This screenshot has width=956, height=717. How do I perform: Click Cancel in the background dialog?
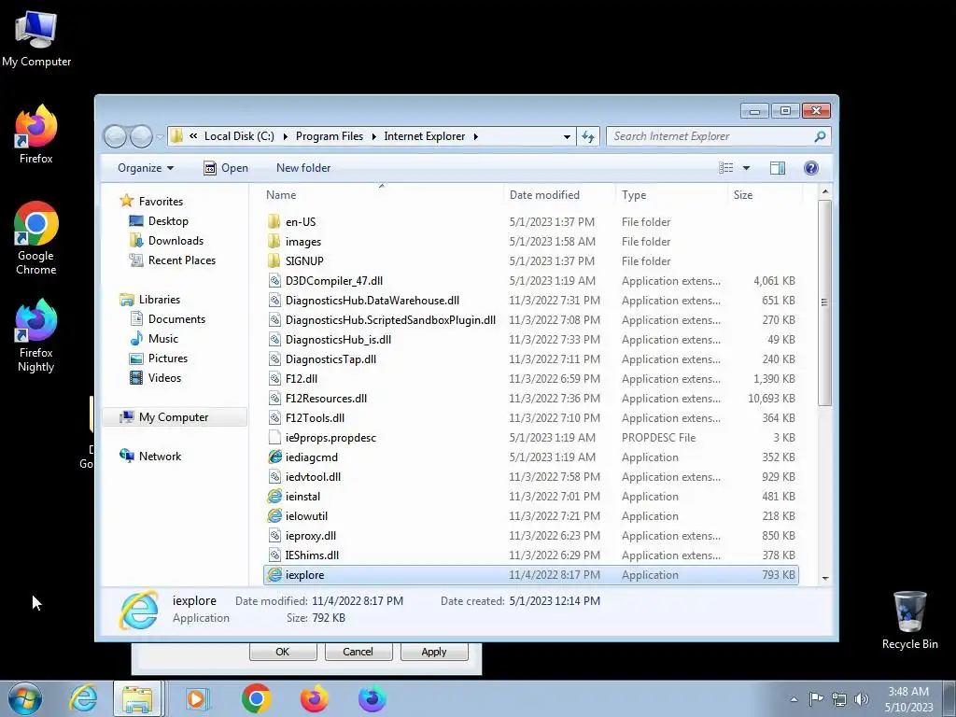coord(358,651)
